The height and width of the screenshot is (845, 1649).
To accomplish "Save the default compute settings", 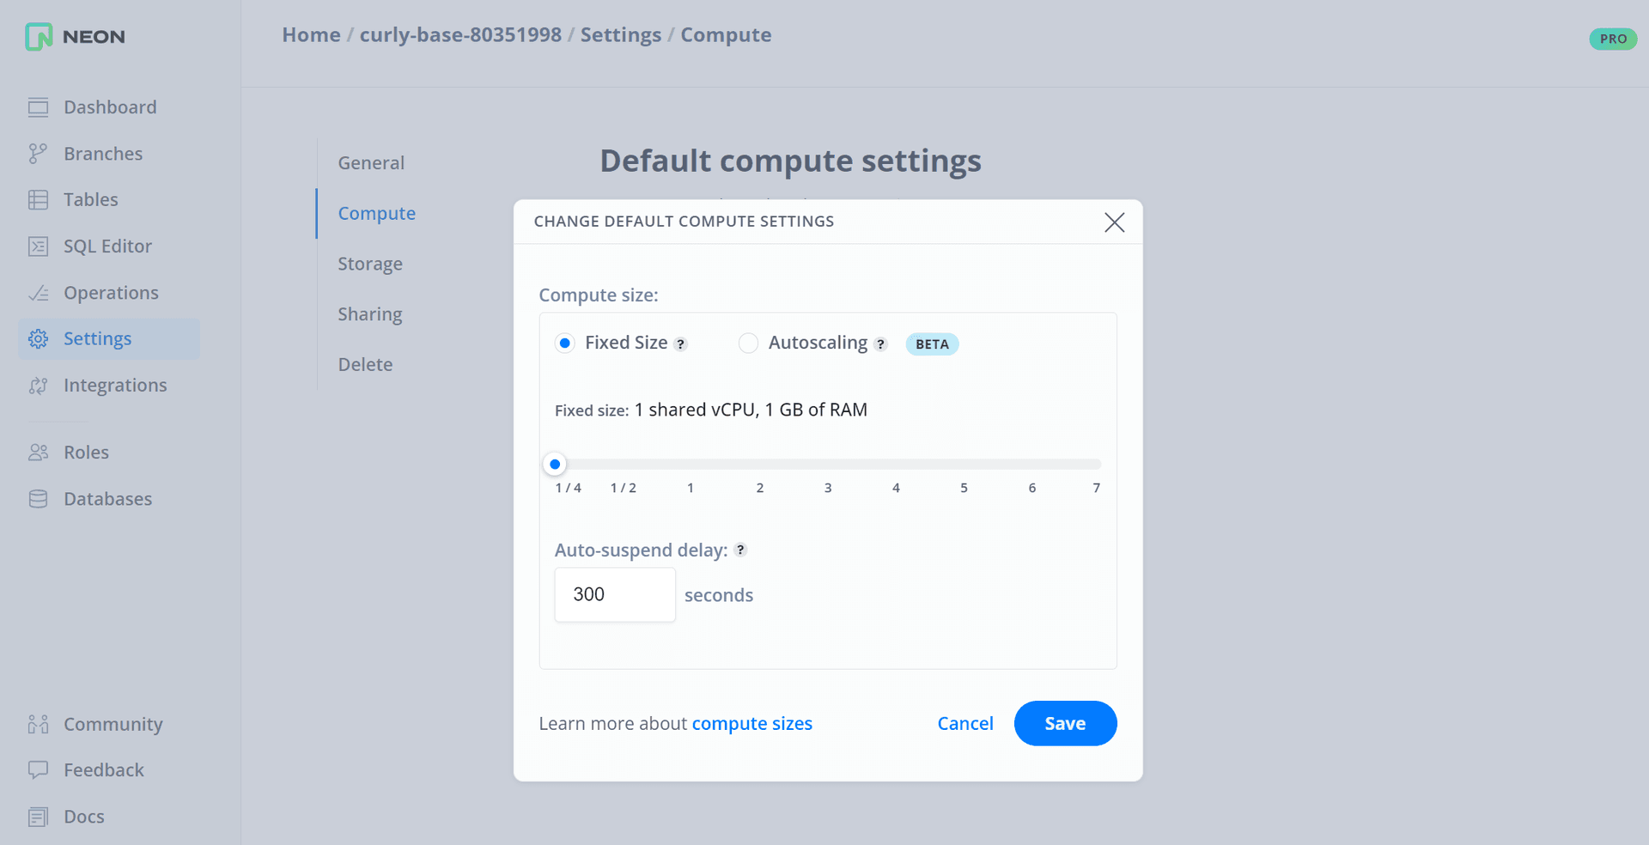I will 1065,723.
